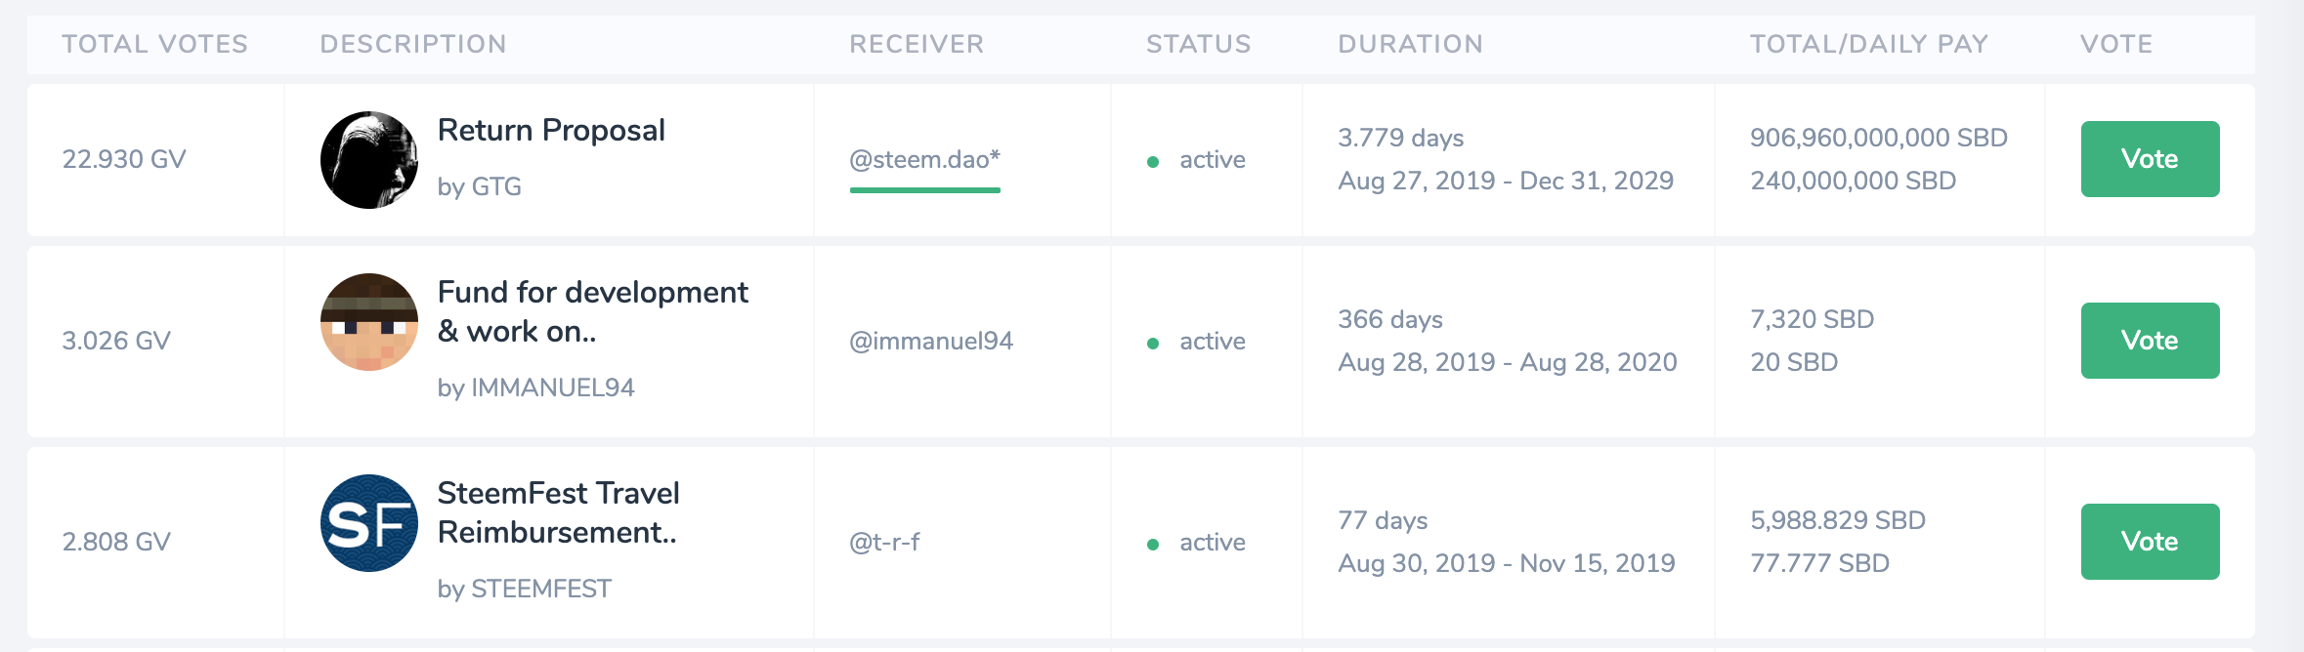Open the by STEEMFEST author link

(525, 589)
